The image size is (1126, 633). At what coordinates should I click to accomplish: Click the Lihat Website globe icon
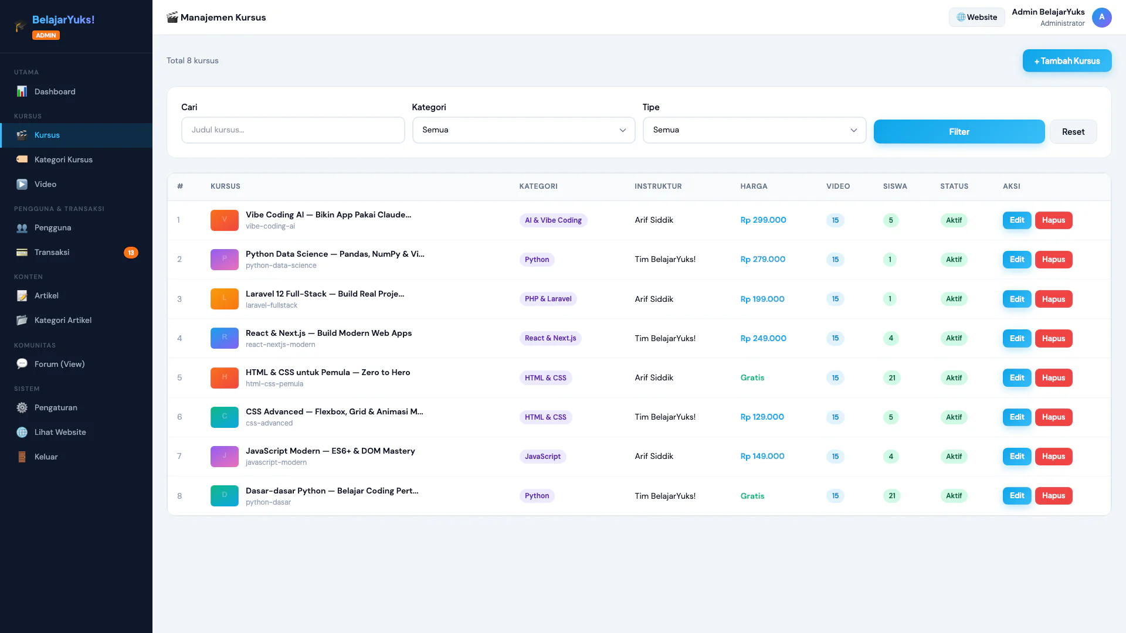[x=22, y=432]
